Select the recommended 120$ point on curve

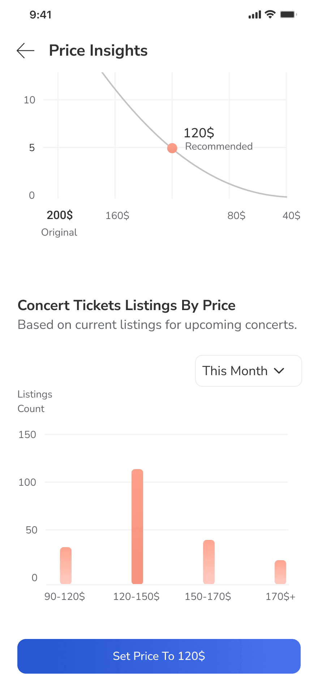tap(172, 148)
